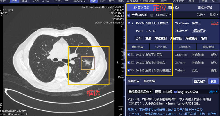Select the 毛刺 (spiculation) sign tag
This screenshot has width=220, height=116.
[204, 38]
